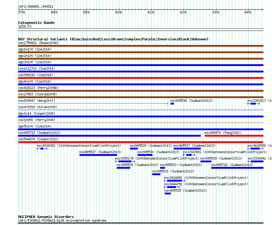Click 1p36 microdeletion syndrome entry
This screenshot has width=272, height=225.
(x=62, y=220)
